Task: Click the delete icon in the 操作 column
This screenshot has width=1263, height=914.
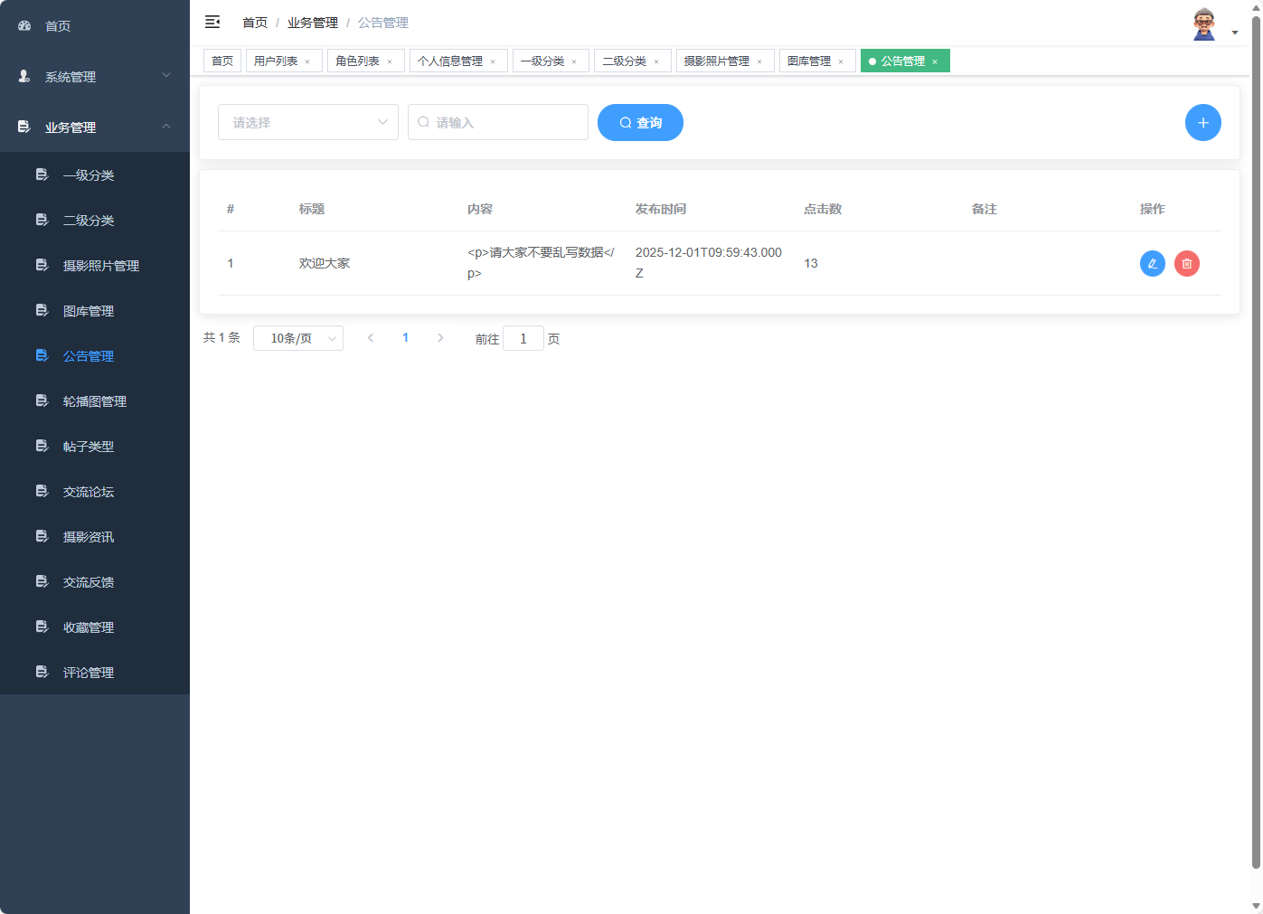Action: 1186,263
